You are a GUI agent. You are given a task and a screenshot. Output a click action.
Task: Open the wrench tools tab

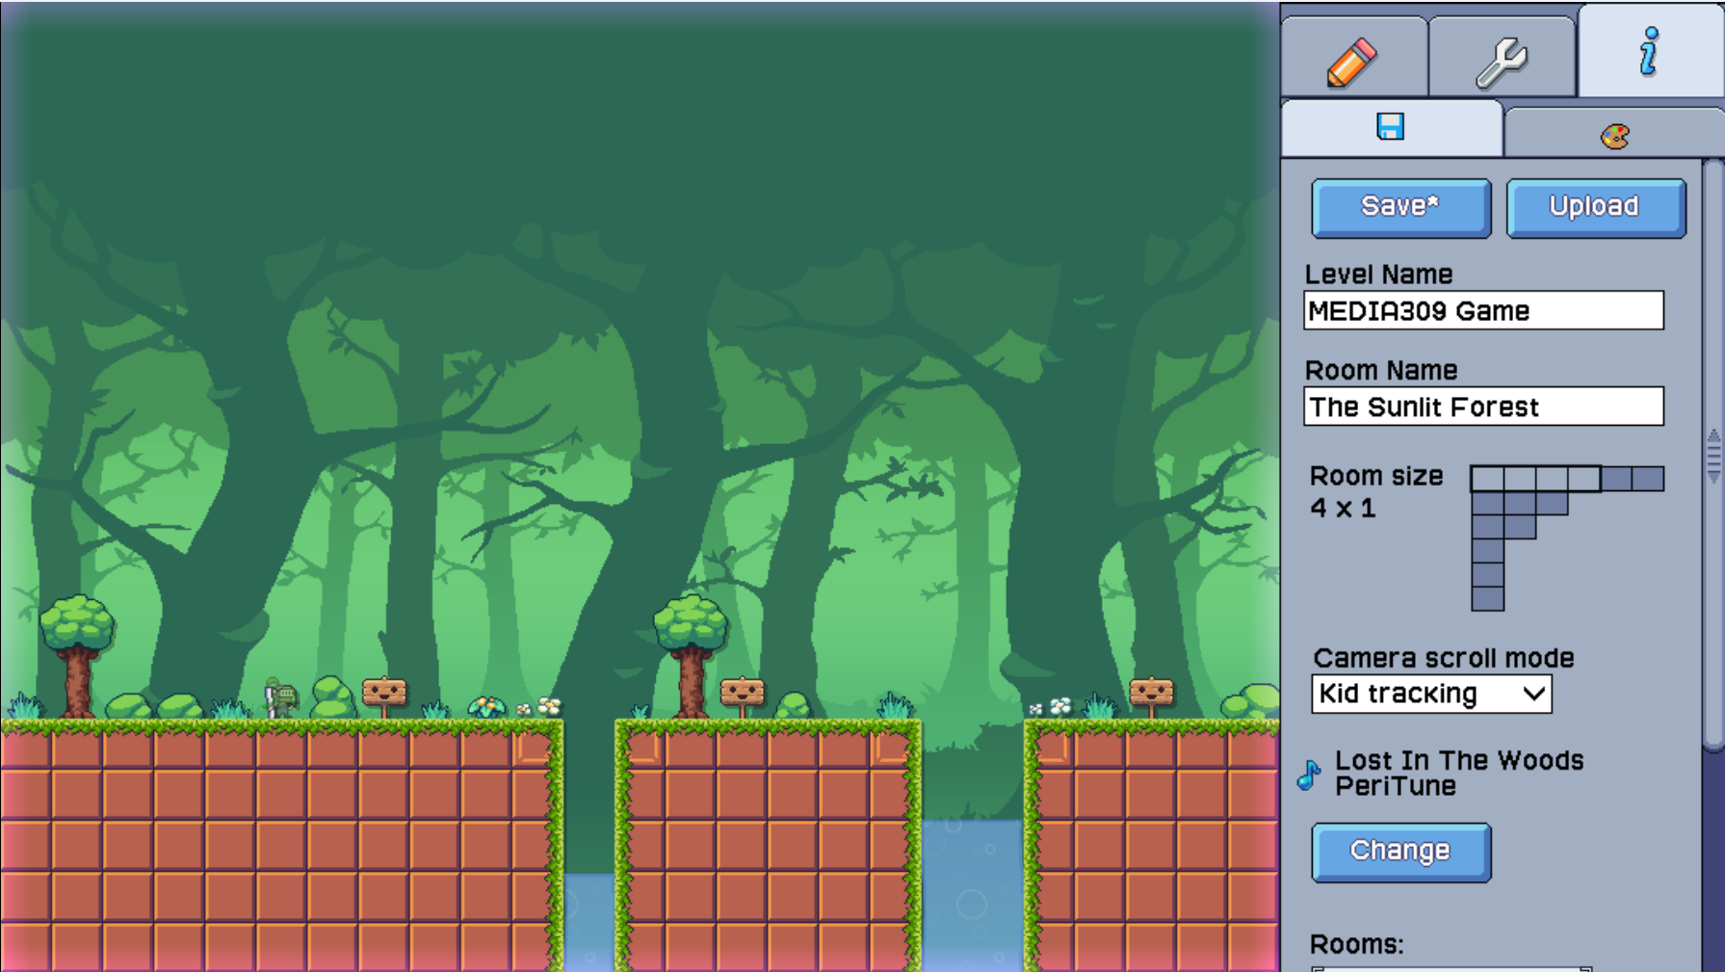point(1502,57)
